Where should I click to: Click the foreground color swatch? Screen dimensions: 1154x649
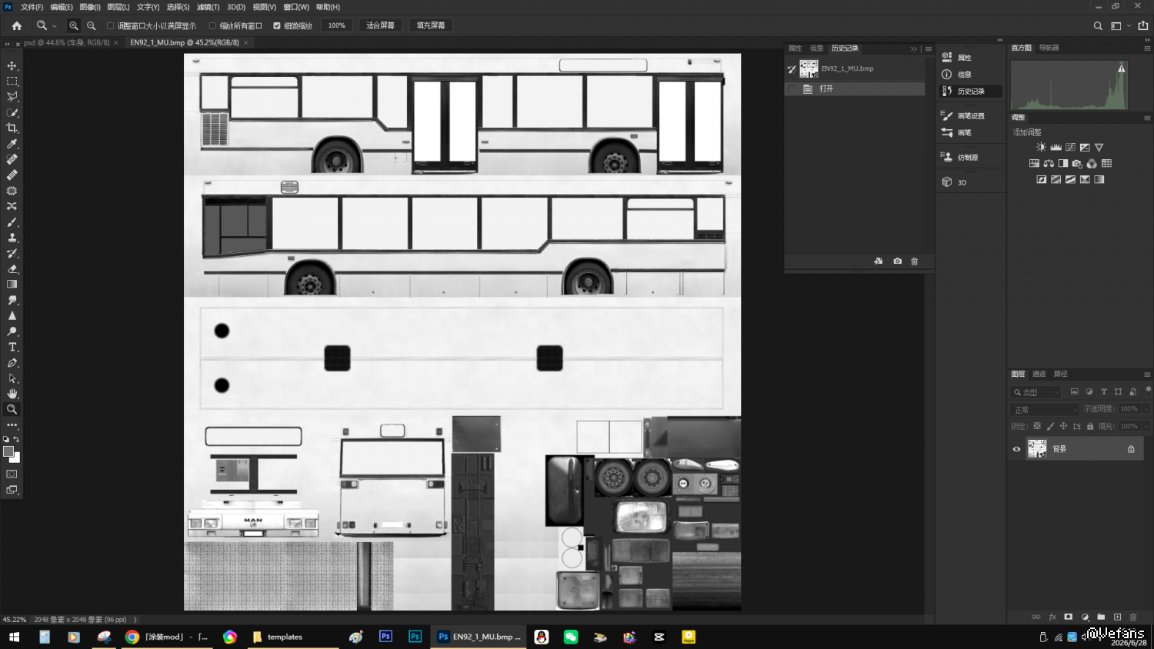[8, 451]
